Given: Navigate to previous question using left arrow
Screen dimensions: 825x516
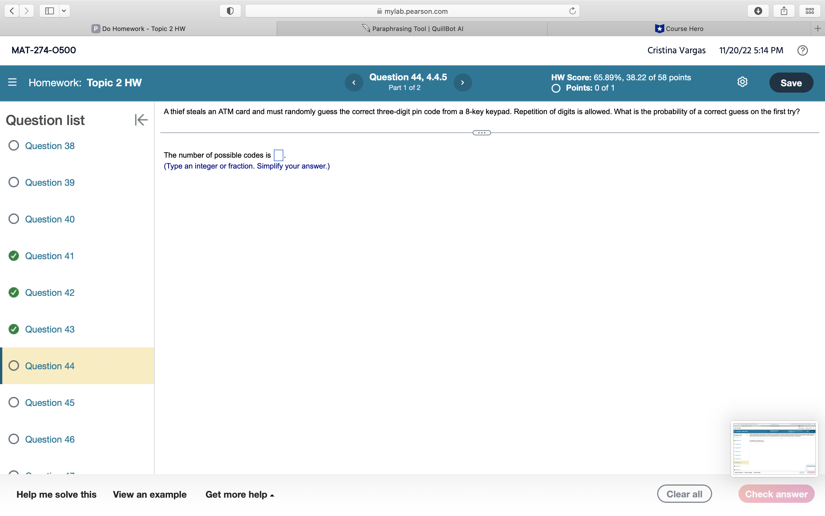Looking at the screenshot, I should coord(353,82).
